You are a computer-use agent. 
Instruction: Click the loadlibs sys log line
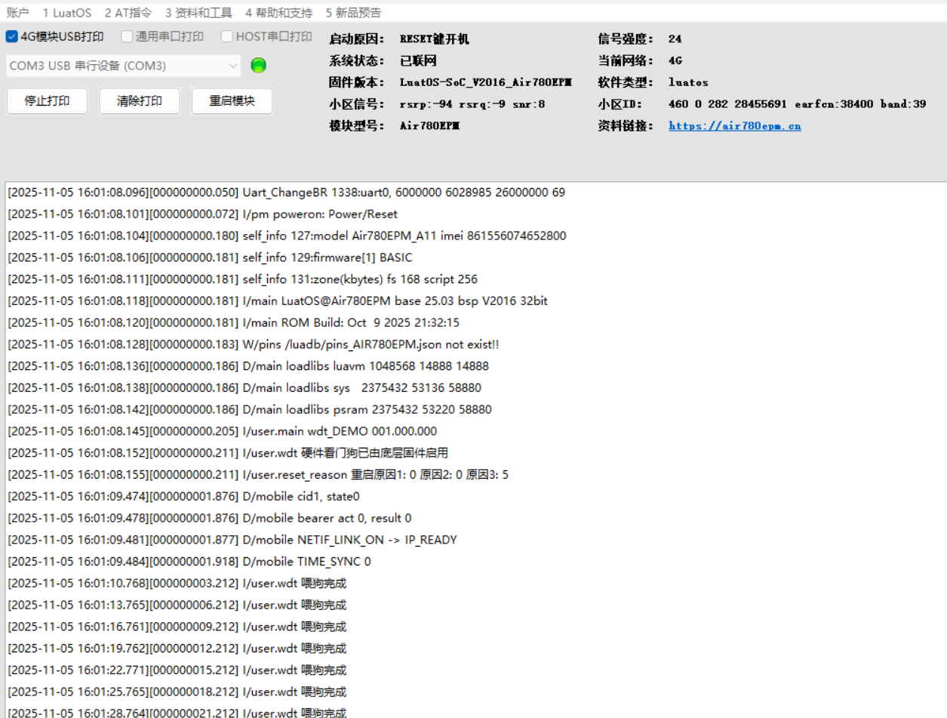point(244,388)
